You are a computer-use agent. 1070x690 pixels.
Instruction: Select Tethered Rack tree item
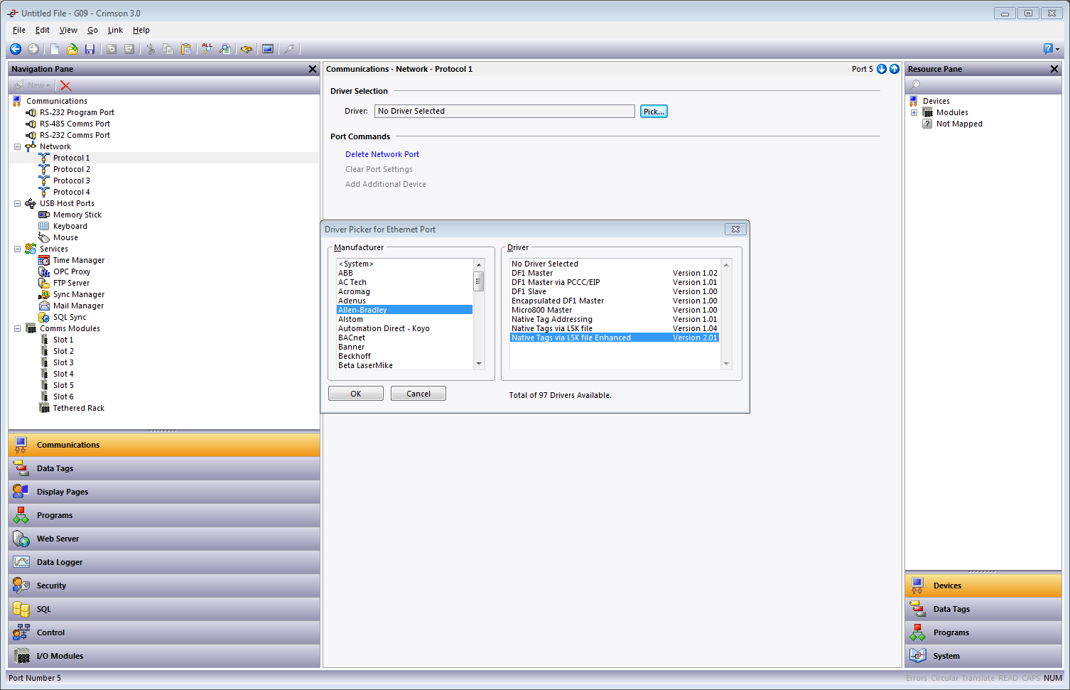[x=78, y=408]
